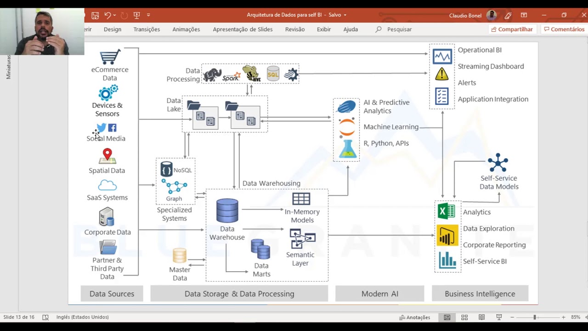The width and height of the screenshot is (588, 331).
Task: Select the eCommerce Data shopping cart icon
Action: [110, 57]
